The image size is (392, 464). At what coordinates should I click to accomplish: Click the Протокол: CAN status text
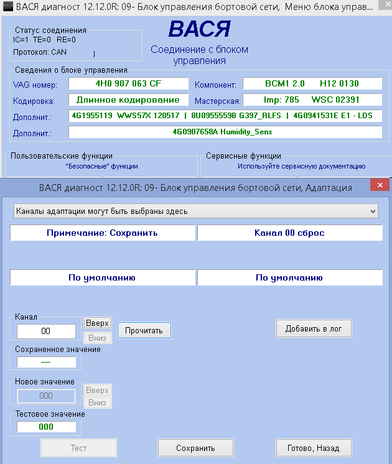tap(40, 52)
